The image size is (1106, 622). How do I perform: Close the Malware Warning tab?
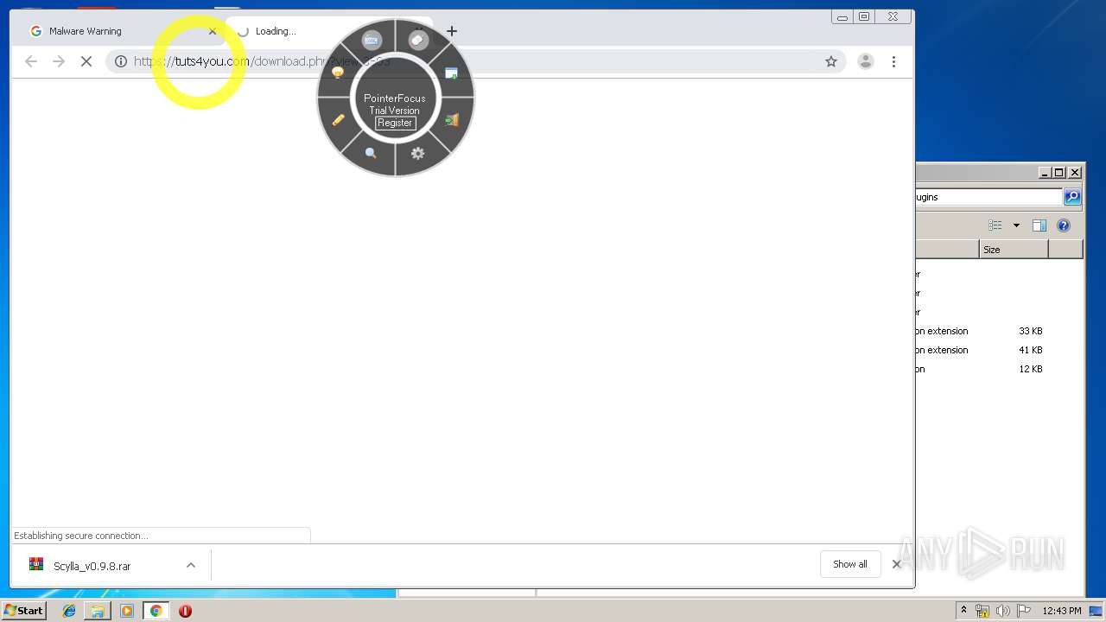coord(213,31)
